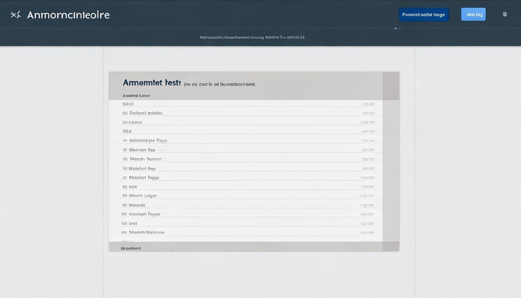521x298 pixels.
Task: Click the list panel's vertical scrollbar track
Action: [x=391, y=171]
